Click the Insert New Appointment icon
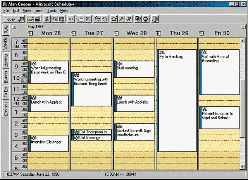The height and width of the screenshot is (180, 248). pos(81,19)
